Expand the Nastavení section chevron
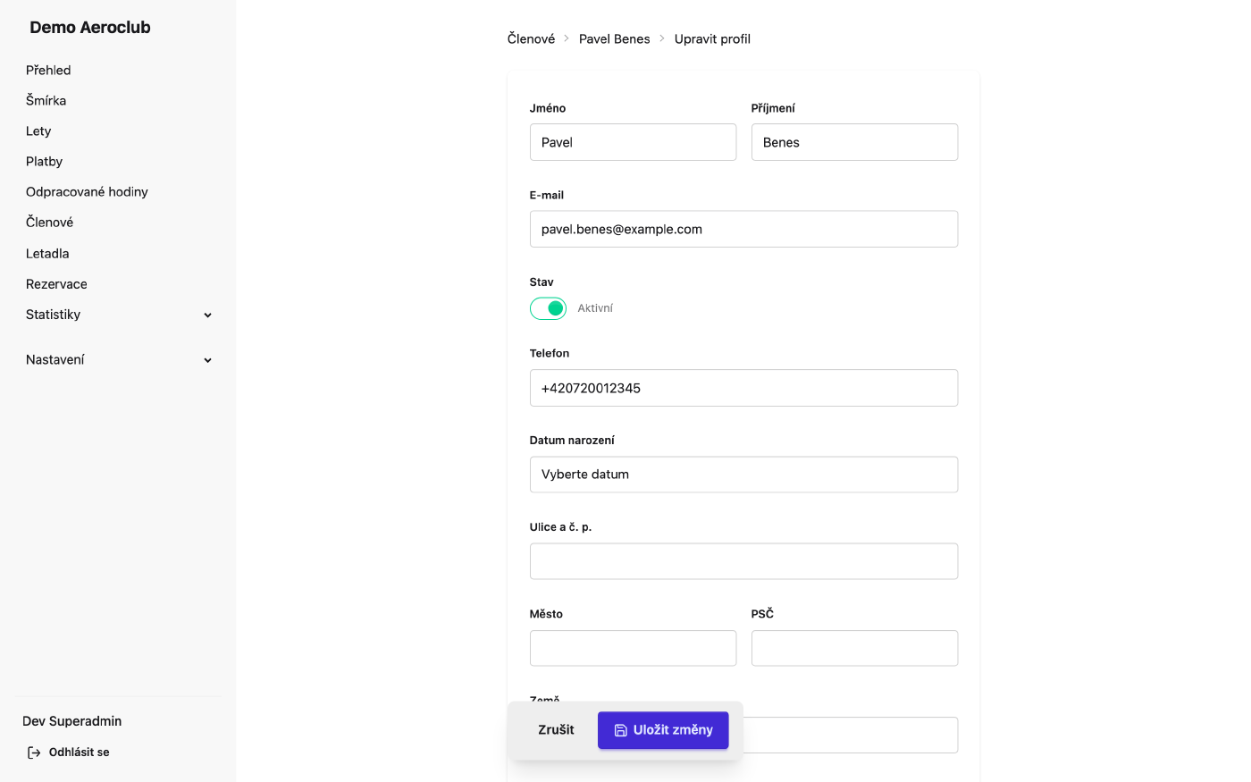This screenshot has height=782, width=1251. point(207,360)
